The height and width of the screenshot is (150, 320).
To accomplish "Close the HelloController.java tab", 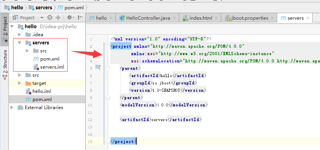I will coord(174,18).
